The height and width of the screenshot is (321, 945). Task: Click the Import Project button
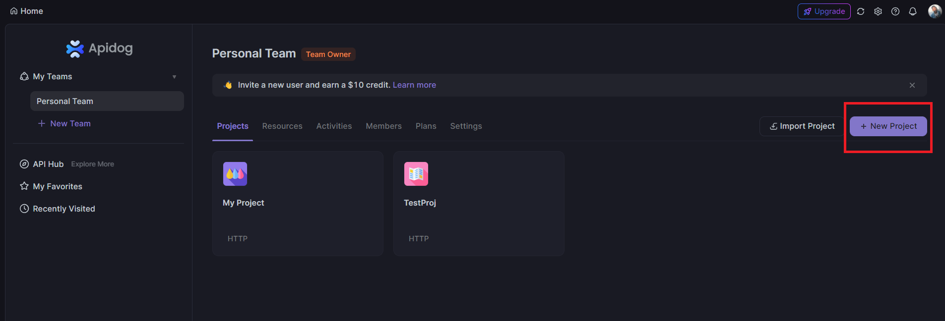802,126
